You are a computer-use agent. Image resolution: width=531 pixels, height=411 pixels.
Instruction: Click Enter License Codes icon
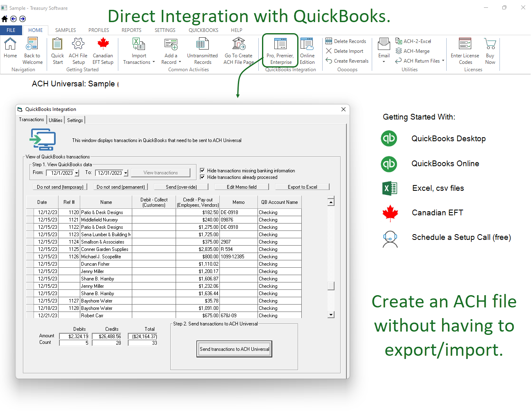tap(465, 44)
